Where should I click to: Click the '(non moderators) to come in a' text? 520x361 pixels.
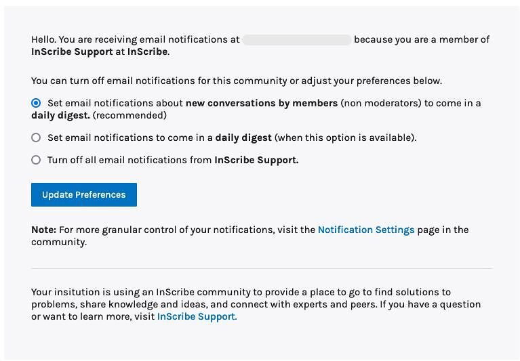[411, 103]
